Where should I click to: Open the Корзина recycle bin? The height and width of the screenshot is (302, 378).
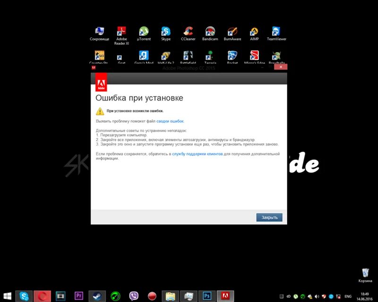[365, 276]
